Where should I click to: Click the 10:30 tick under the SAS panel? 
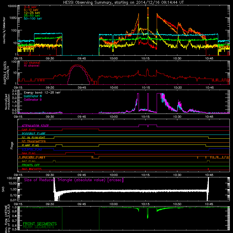coord(177,204)
